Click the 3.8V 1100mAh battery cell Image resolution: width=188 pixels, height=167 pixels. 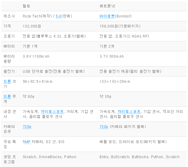click(36, 56)
